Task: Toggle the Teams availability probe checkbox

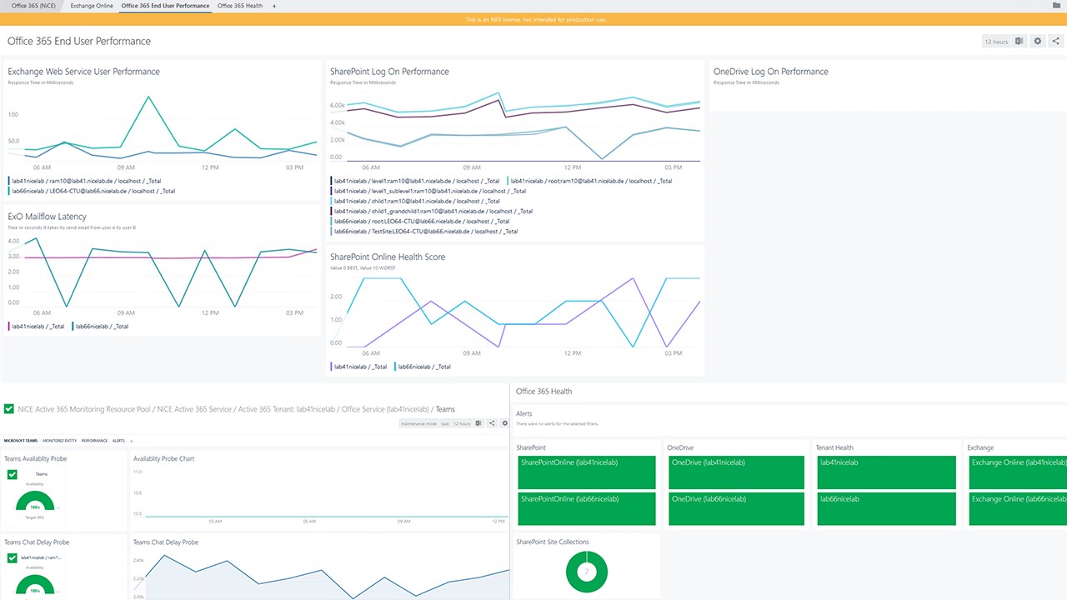Action: (13, 474)
